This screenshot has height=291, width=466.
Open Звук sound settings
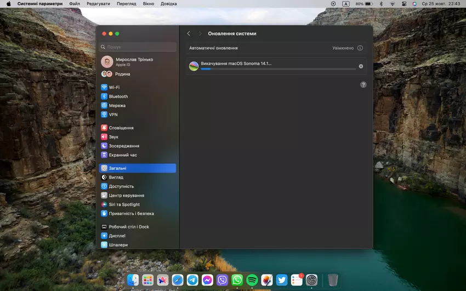(x=113, y=137)
